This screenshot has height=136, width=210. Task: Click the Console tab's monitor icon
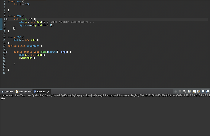(x=35, y=92)
